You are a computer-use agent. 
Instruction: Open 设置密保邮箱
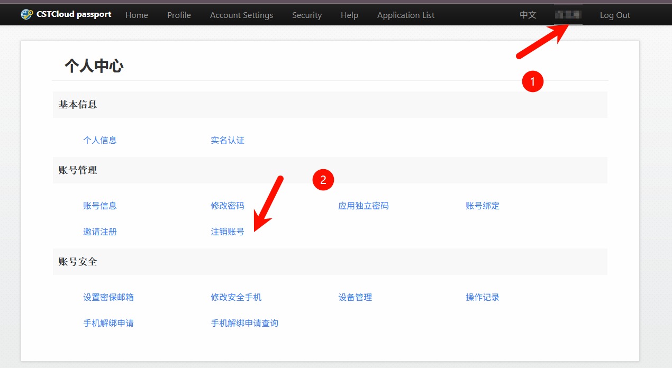coord(108,297)
